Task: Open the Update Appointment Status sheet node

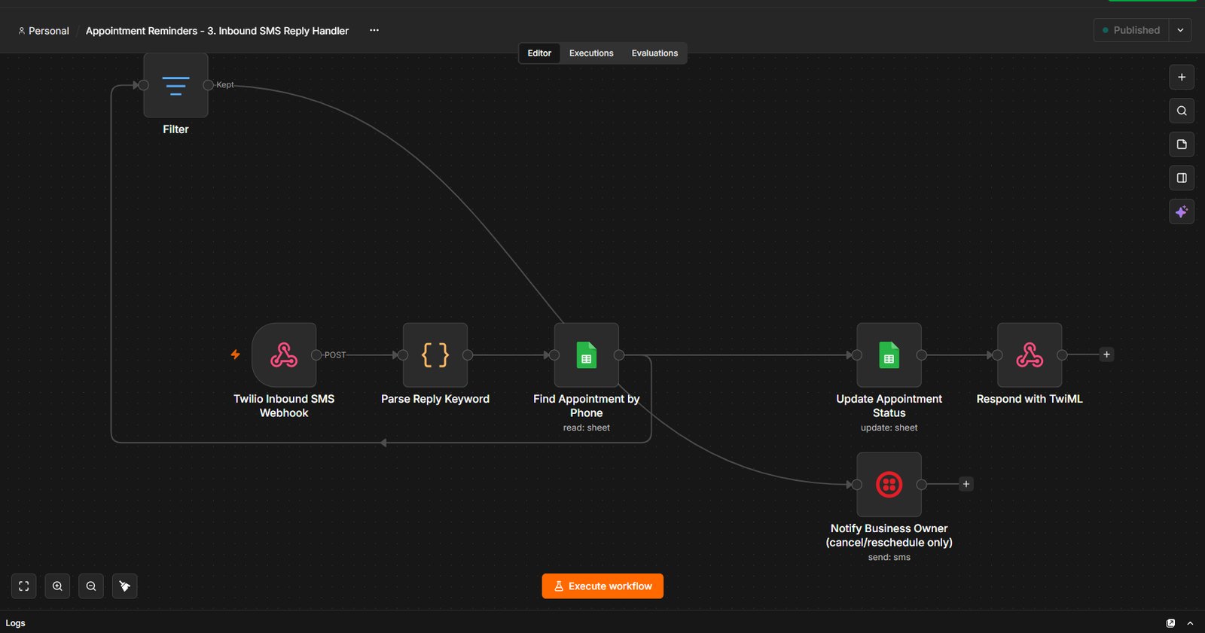Action: 889,355
